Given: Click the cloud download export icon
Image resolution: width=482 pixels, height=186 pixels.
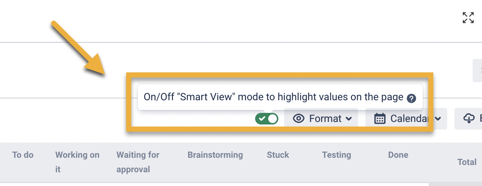Looking at the screenshot, I should [x=469, y=119].
